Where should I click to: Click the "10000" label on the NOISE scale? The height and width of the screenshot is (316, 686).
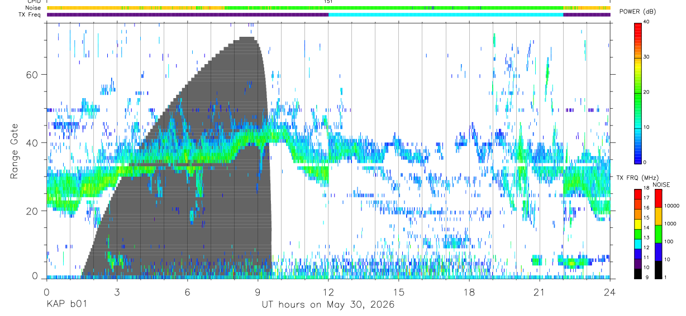(x=671, y=206)
